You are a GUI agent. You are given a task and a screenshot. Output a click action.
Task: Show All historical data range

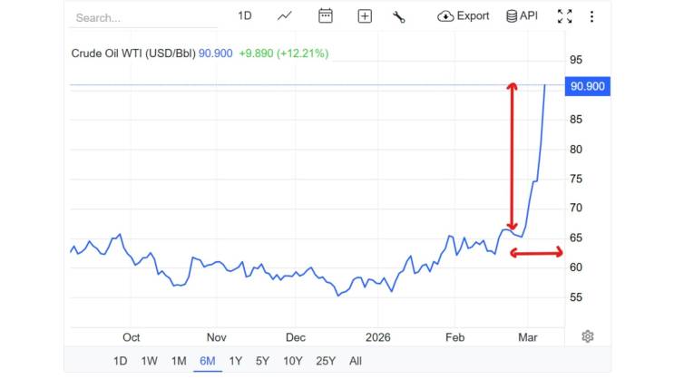pyautogui.click(x=356, y=361)
